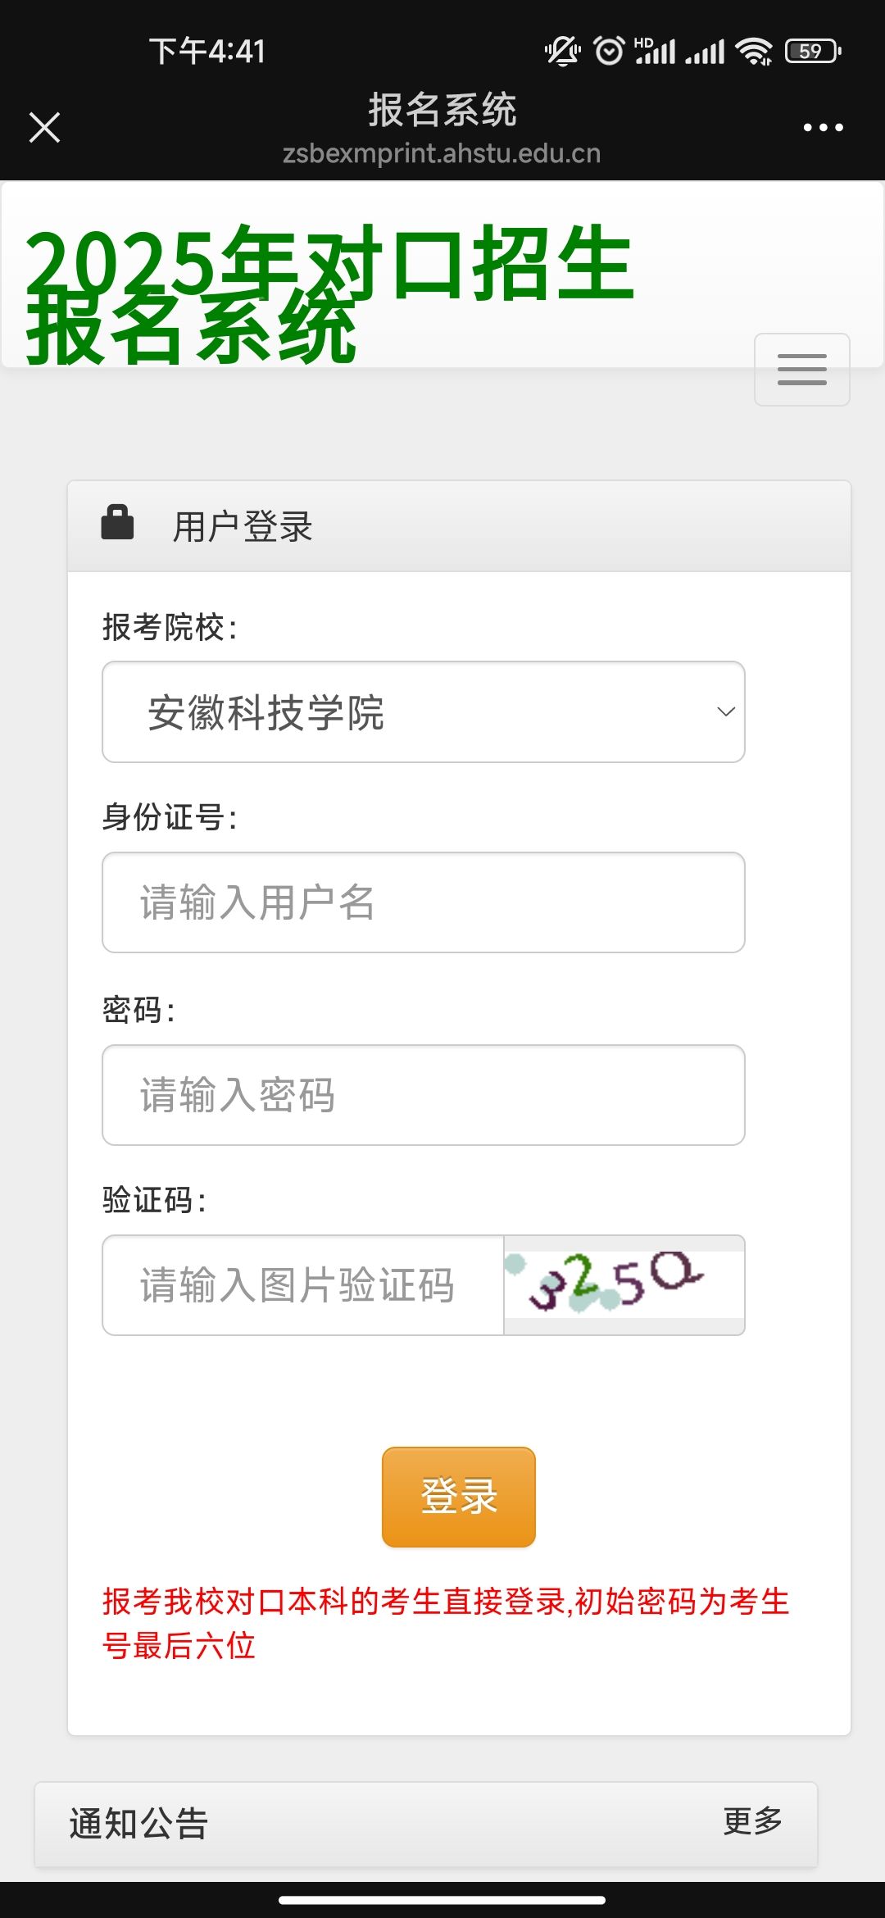Focus the 身份证号 username input field
The image size is (885, 1918).
(x=423, y=902)
